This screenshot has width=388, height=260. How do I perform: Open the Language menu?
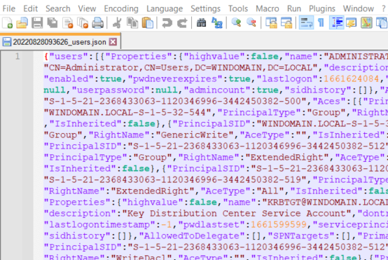click(x=165, y=8)
